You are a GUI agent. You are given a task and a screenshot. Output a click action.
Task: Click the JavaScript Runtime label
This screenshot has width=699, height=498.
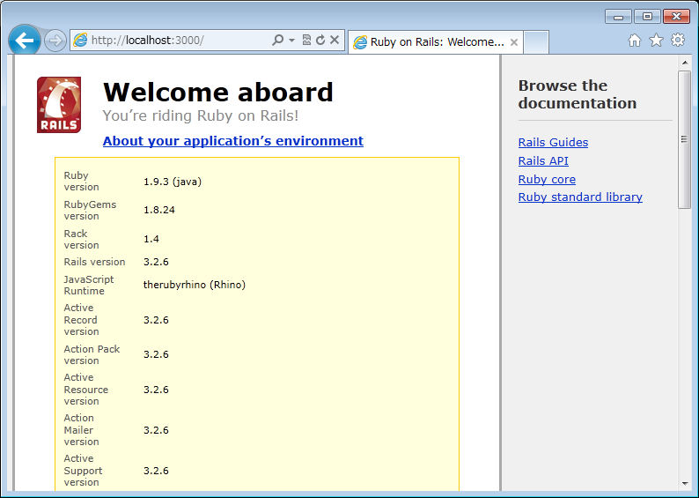tap(89, 286)
